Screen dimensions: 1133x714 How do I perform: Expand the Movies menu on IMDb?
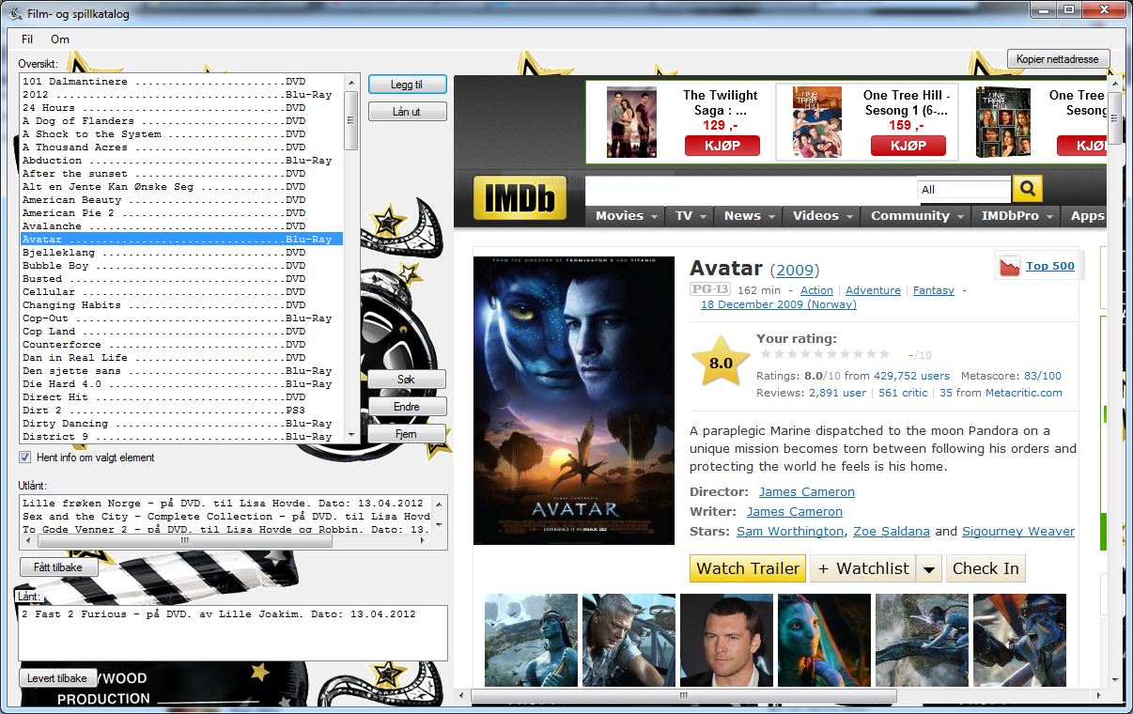(625, 215)
